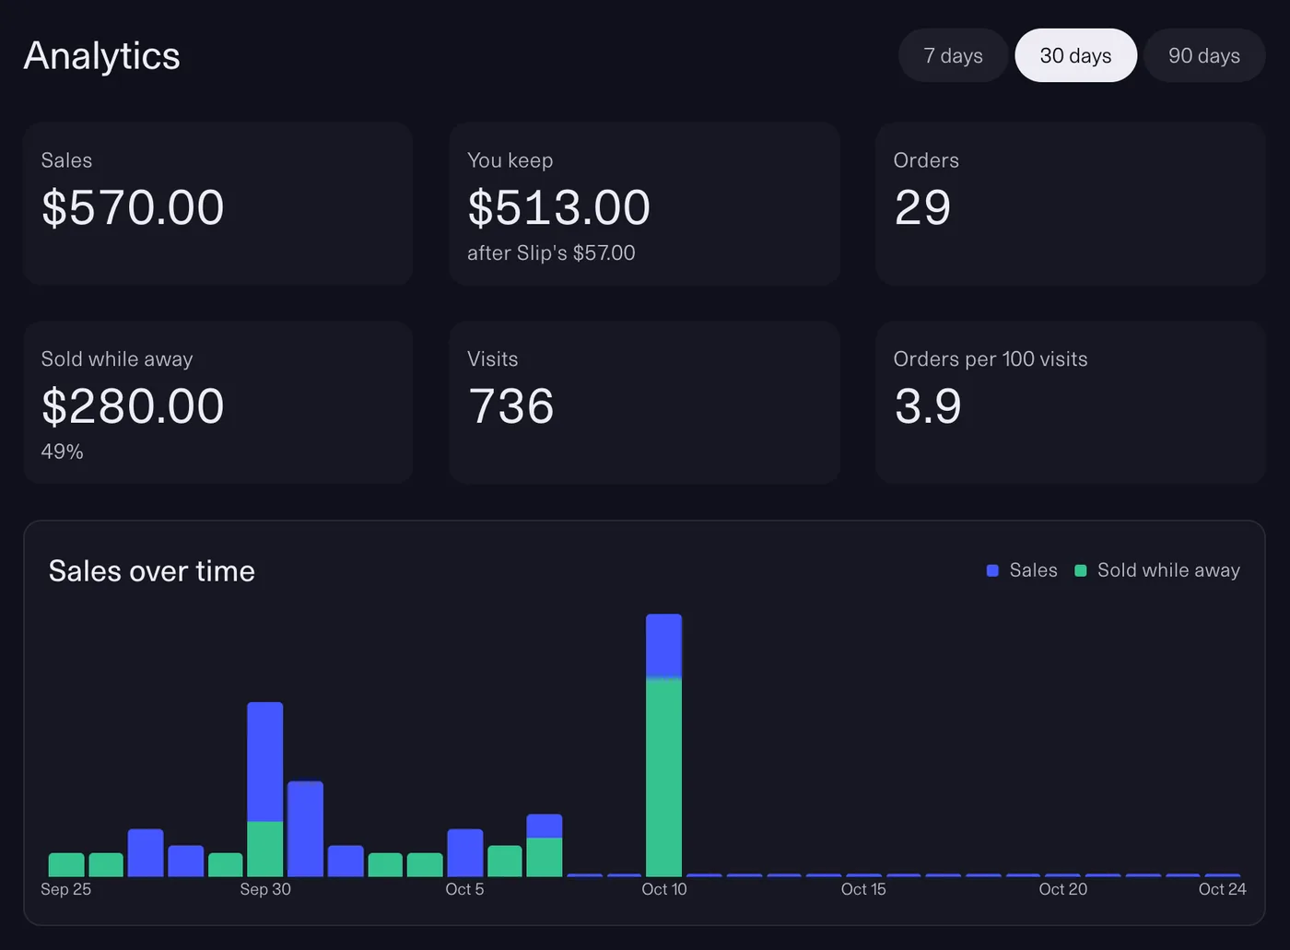
Task: Click the 49% figure
Action: (62, 452)
